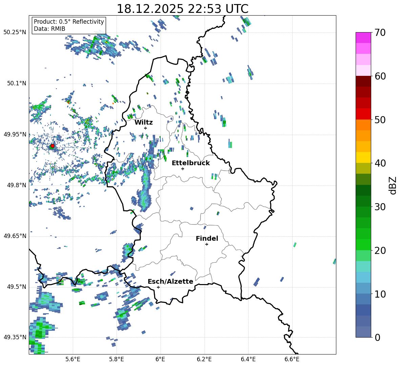Click the product and data info box

69,25
